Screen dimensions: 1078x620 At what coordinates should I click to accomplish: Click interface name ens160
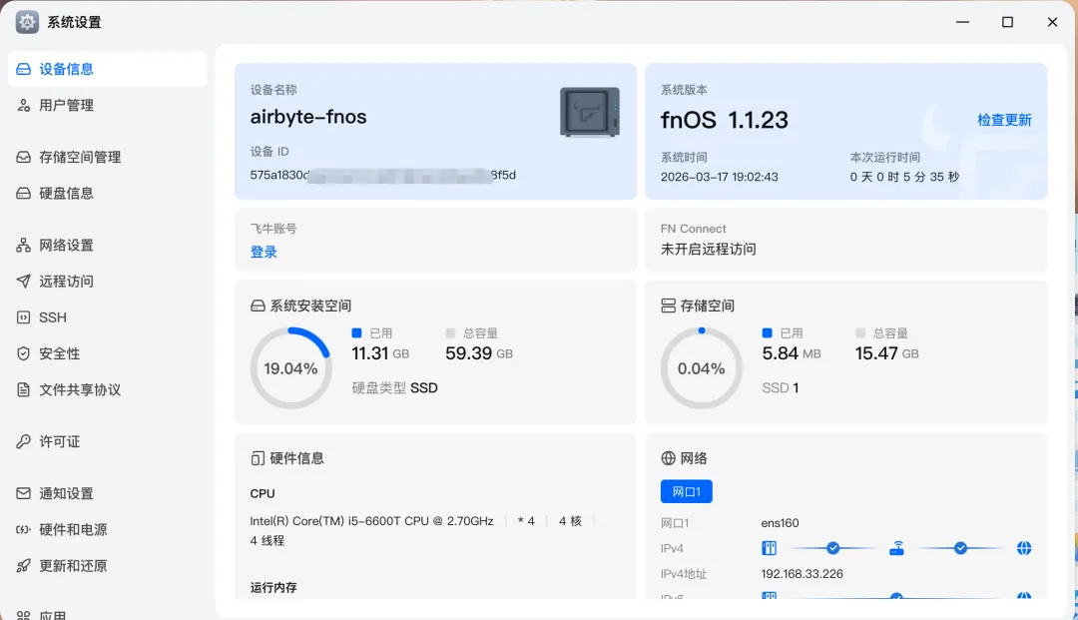pyautogui.click(x=780, y=523)
